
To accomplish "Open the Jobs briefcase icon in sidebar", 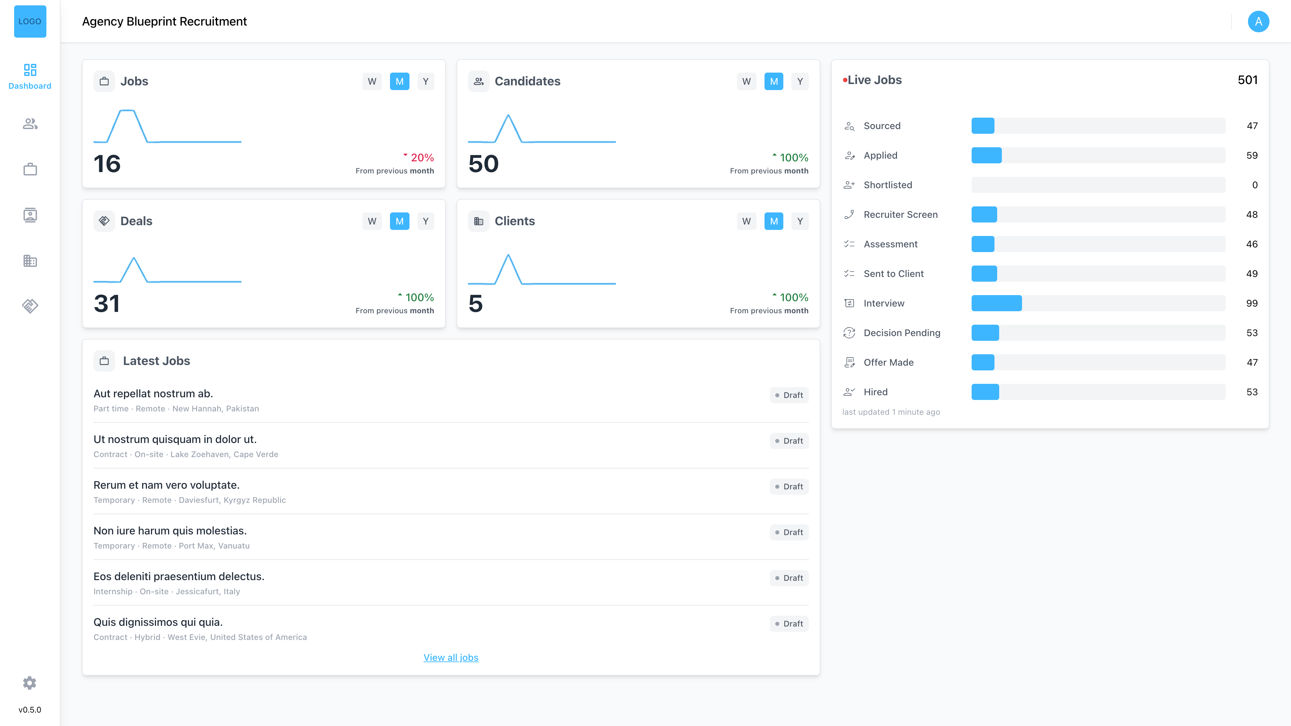I will [30, 169].
